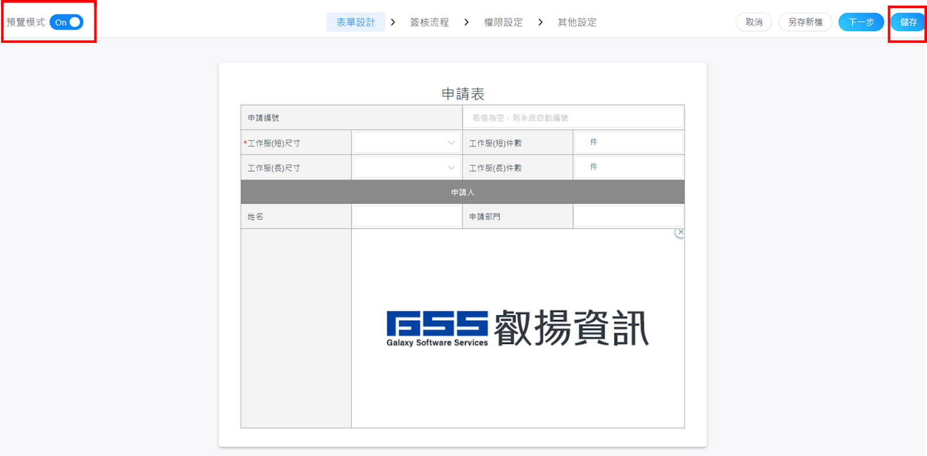Image resolution: width=927 pixels, height=456 pixels.
Task: Click 另存新檔 to save as new
Action: 805,22
